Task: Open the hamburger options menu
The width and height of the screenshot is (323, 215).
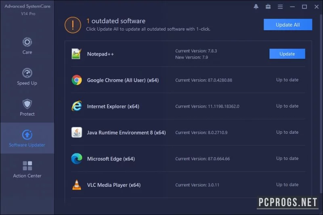Action: pyautogui.click(x=280, y=7)
